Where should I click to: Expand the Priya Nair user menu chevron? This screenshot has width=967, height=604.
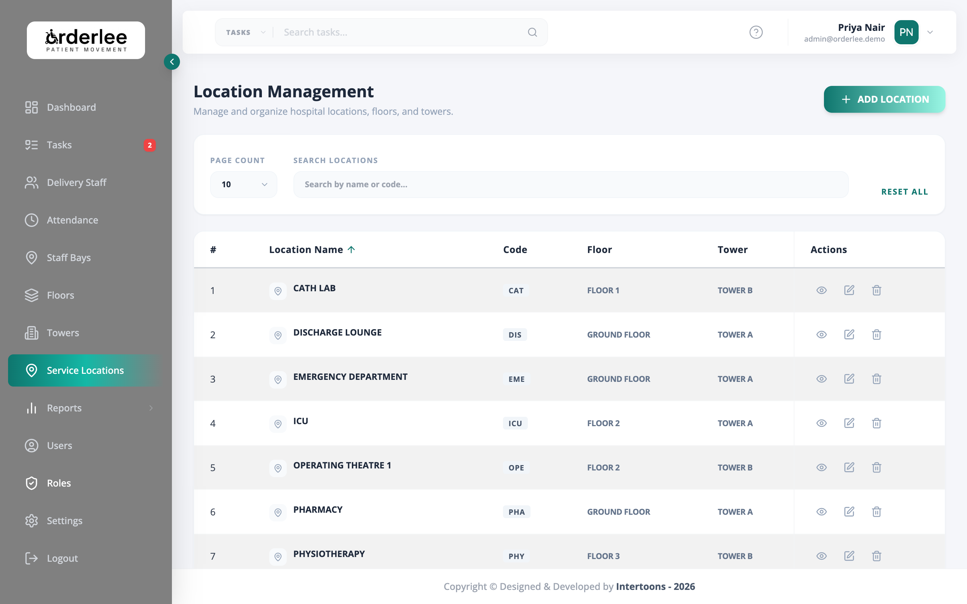[x=930, y=32]
